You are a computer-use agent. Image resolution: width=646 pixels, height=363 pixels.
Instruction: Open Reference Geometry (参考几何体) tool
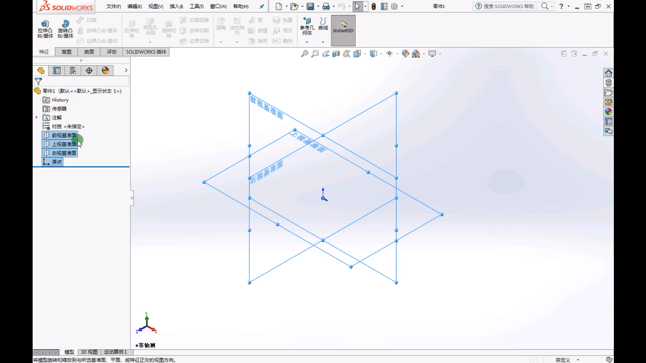click(307, 26)
